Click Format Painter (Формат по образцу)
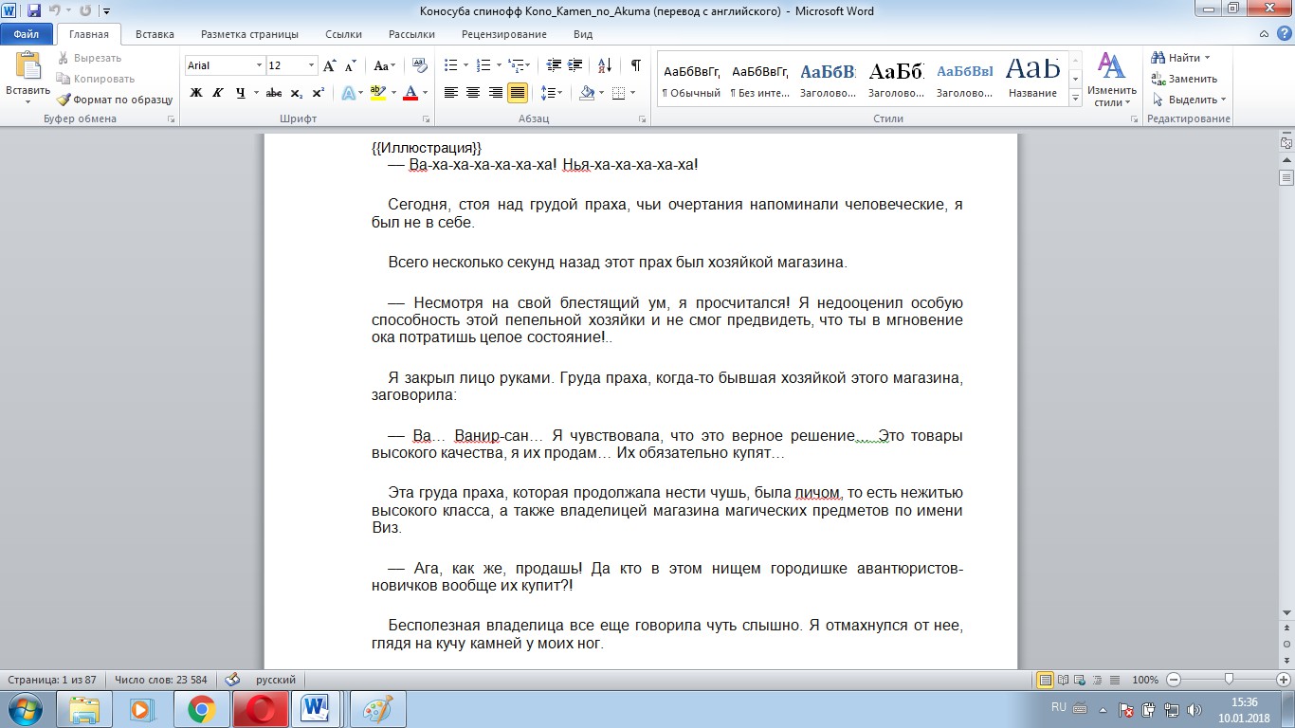This screenshot has width=1295, height=728. [115, 100]
